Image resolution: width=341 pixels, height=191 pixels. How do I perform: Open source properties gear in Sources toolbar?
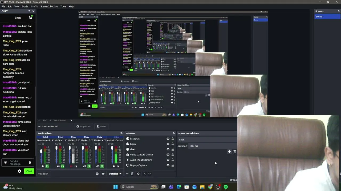tap(138, 174)
